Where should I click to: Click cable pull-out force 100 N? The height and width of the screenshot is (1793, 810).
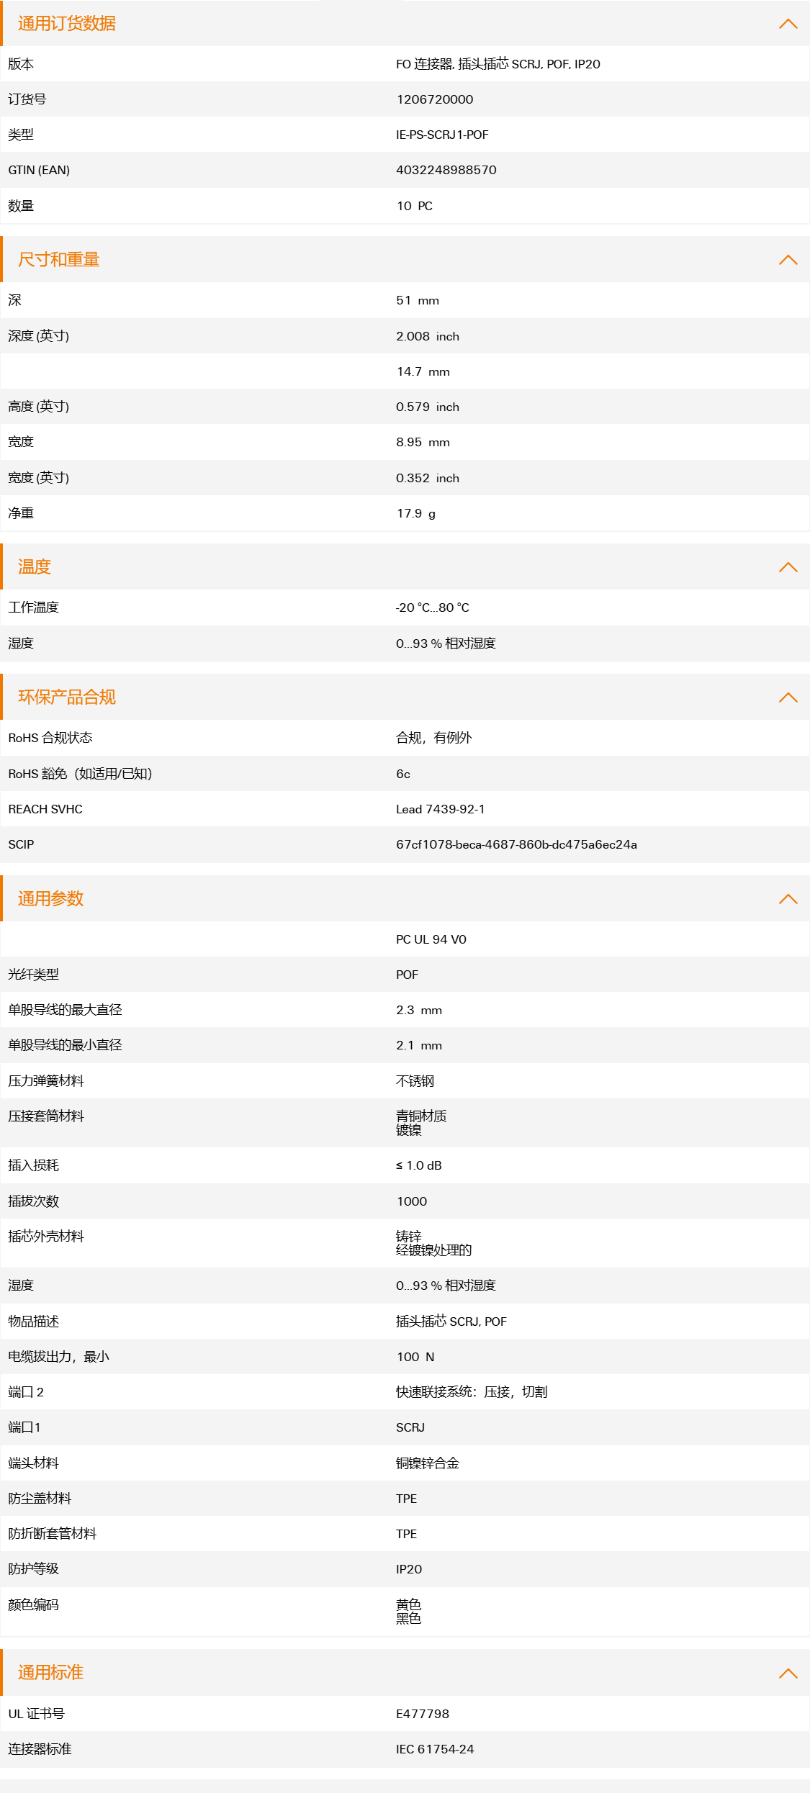pyautogui.click(x=415, y=1357)
